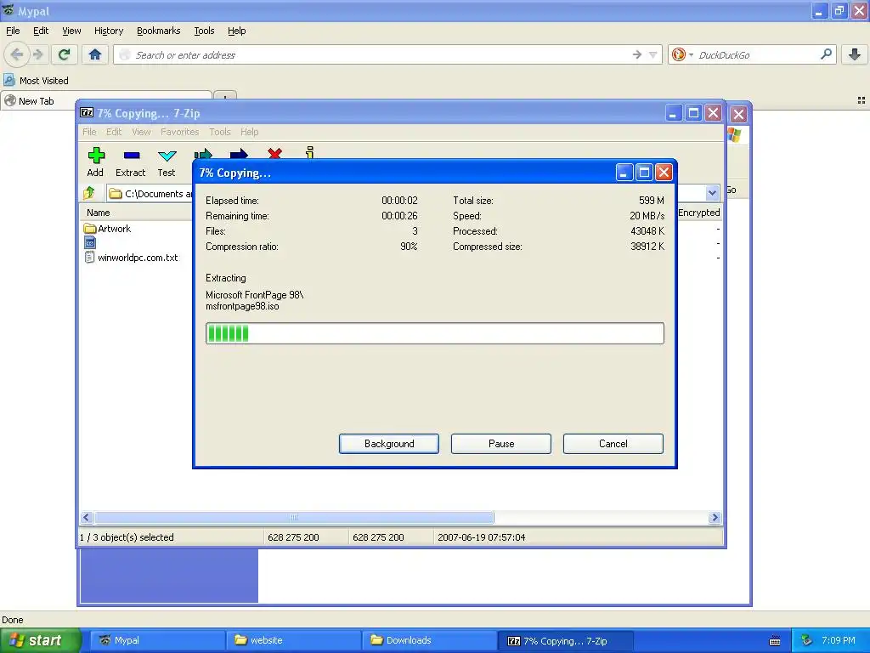Select the Artwork folder in 7-Zip list

point(108,228)
